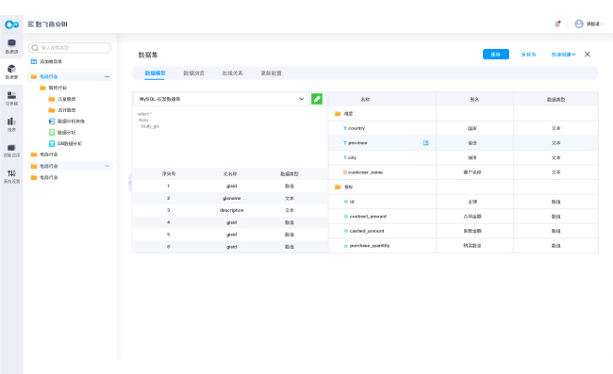Screen dimensions: 613x374
Task: Open the dataset cube section in sidebar
Action: [x=11, y=72]
